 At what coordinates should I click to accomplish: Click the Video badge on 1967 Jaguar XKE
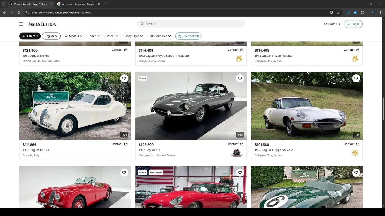coord(143,79)
